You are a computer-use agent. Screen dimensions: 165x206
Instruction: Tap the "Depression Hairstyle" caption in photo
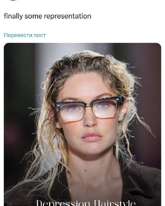click(86, 203)
